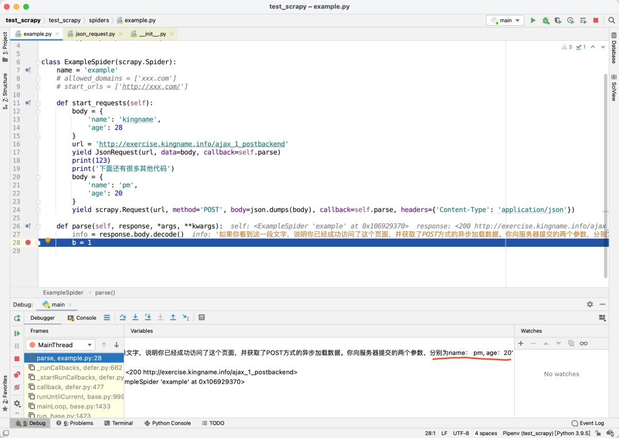Stop the debug session with red square

click(17, 359)
